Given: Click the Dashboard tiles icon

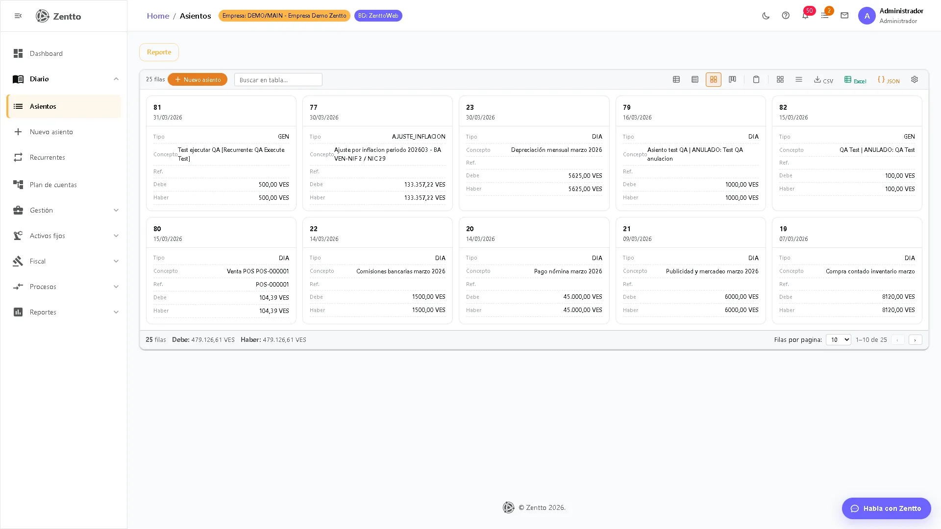Looking at the screenshot, I should click(18, 53).
